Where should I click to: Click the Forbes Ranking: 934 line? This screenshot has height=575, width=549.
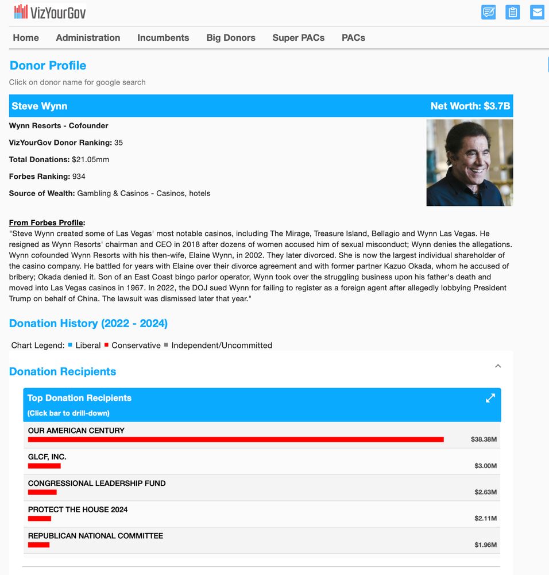[x=47, y=177]
